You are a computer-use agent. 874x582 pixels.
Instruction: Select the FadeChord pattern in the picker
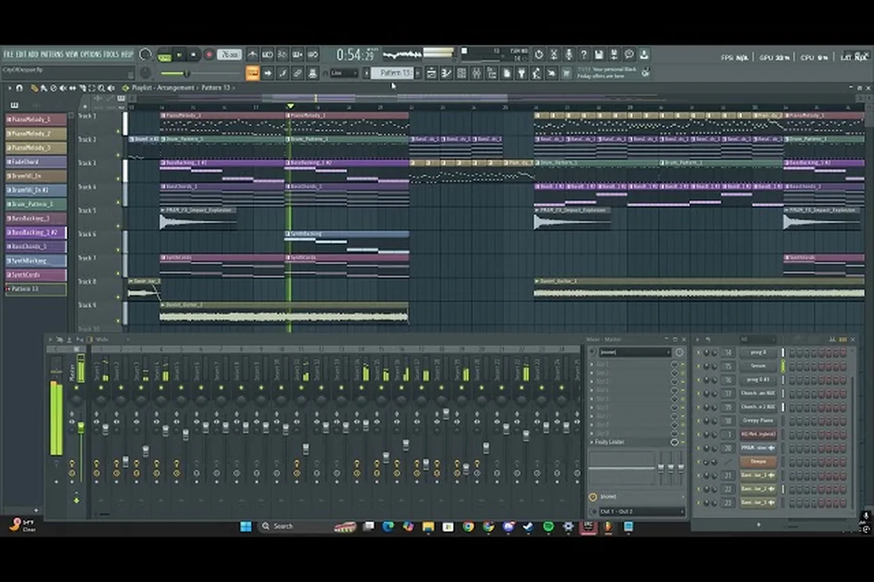coord(36,162)
